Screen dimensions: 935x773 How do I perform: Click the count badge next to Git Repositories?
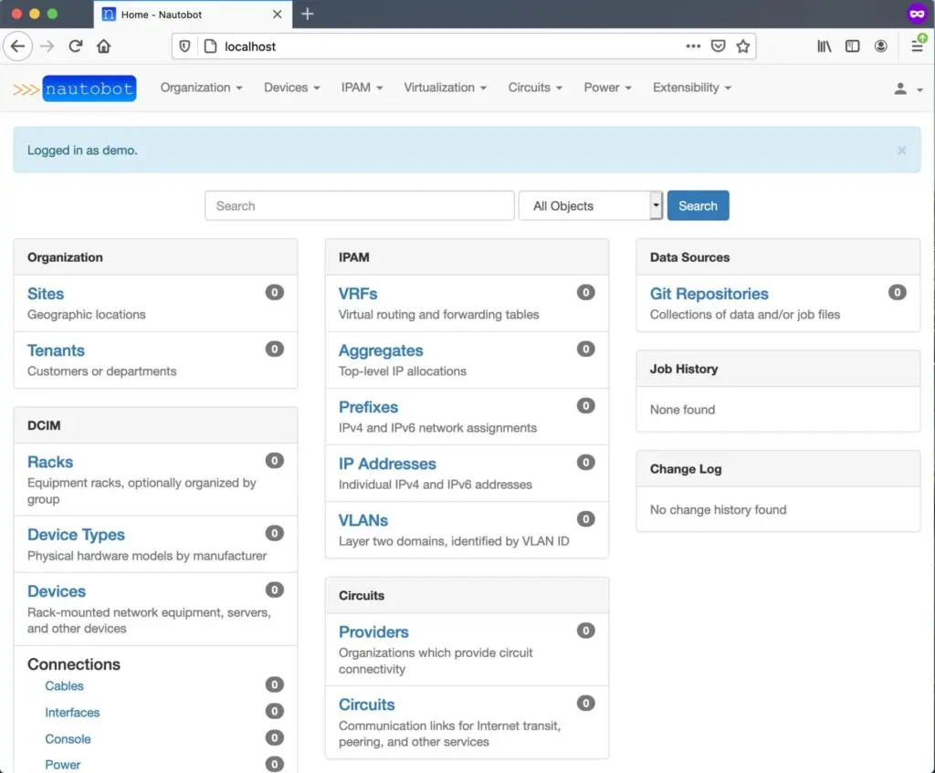pos(897,293)
